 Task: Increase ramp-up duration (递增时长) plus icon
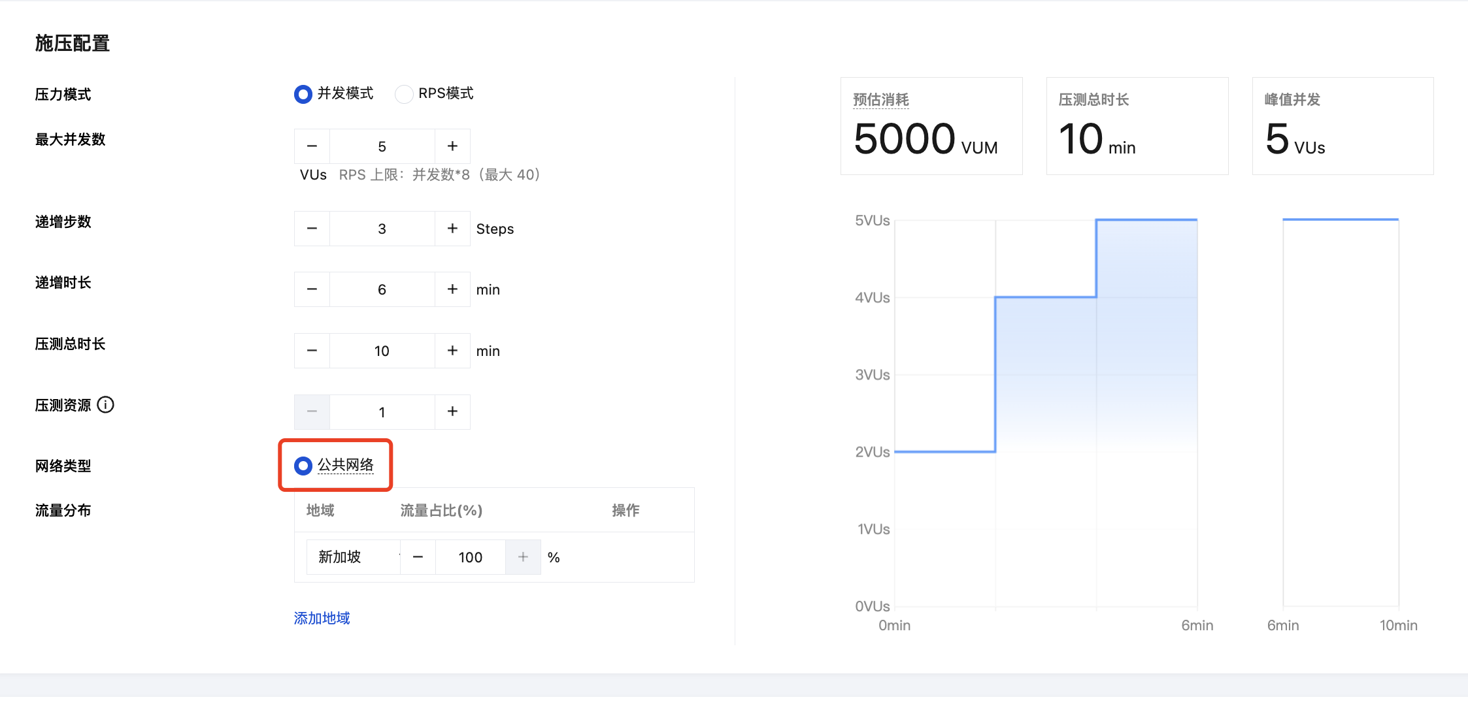(x=452, y=289)
